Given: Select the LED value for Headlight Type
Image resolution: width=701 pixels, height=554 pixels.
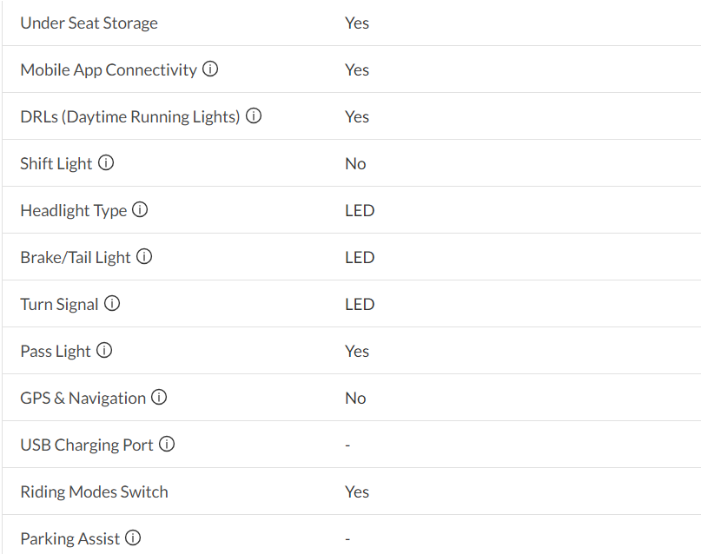Looking at the screenshot, I should (360, 210).
